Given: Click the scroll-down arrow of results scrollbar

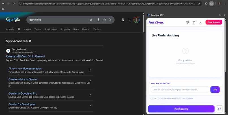Looking at the screenshot, I should [144, 114].
